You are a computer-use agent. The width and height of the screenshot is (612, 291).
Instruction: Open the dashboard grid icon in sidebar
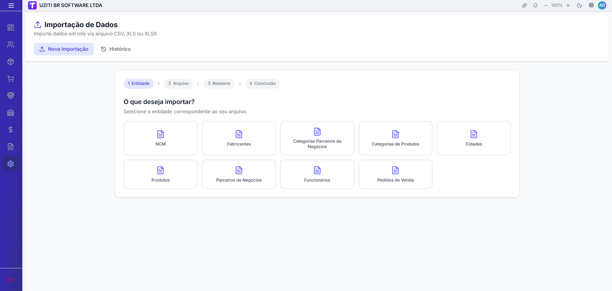point(11,27)
